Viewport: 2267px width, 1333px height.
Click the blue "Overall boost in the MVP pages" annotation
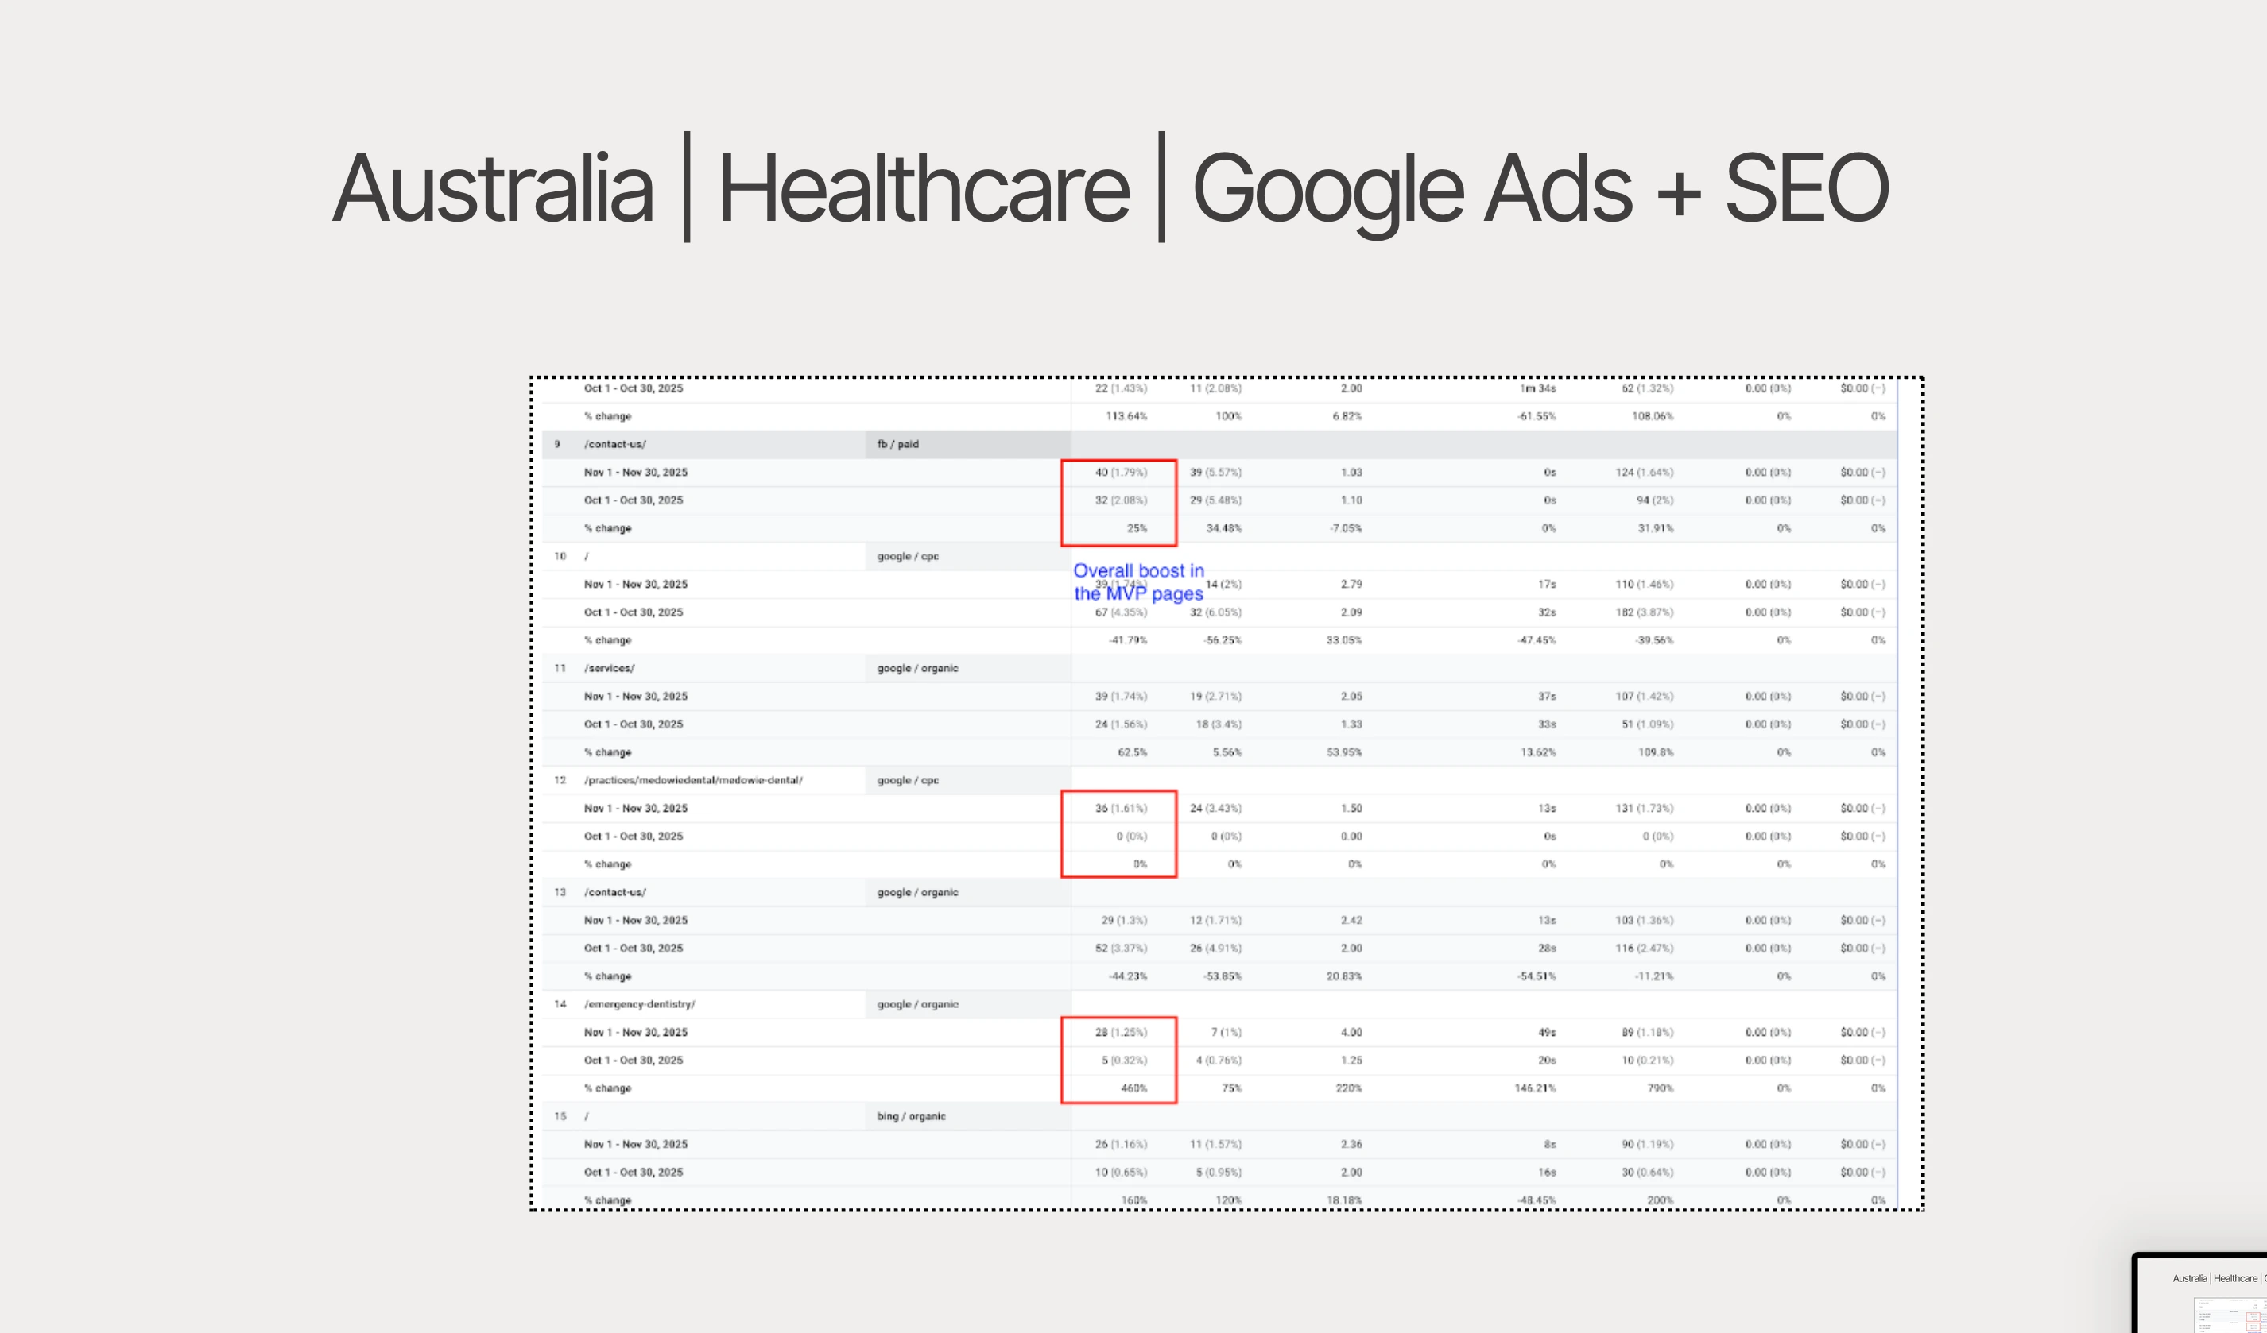pos(1138,581)
